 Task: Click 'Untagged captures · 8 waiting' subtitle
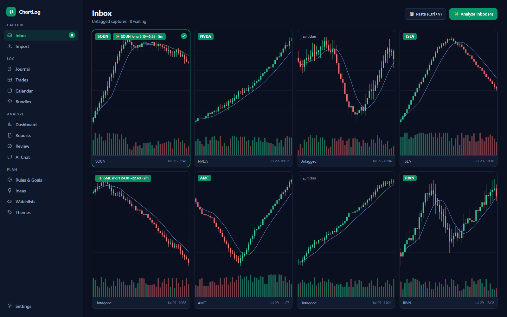tap(119, 22)
